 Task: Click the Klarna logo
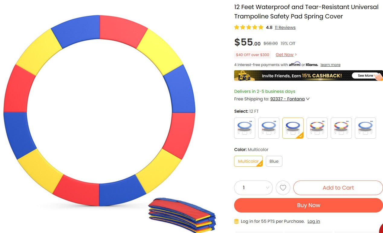click(312, 65)
